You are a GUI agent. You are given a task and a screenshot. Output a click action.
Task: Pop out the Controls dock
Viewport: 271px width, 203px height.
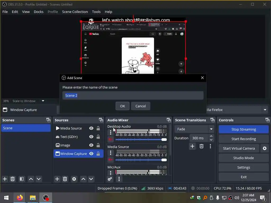tap(267, 120)
